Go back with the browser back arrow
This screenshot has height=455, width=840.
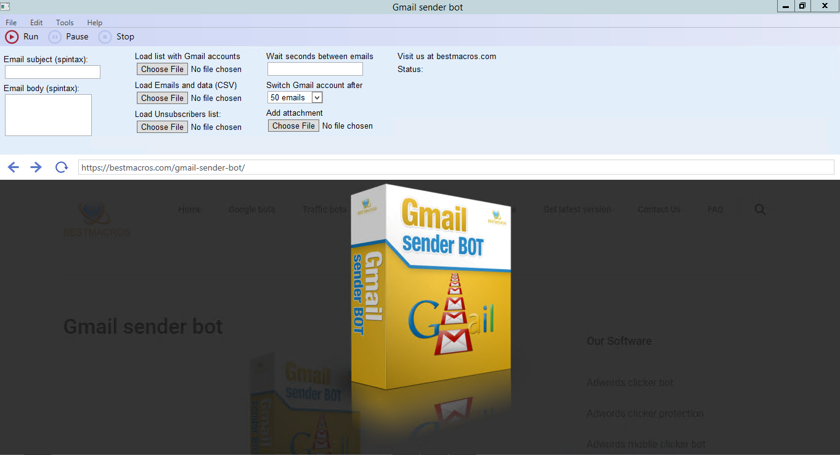pos(13,167)
